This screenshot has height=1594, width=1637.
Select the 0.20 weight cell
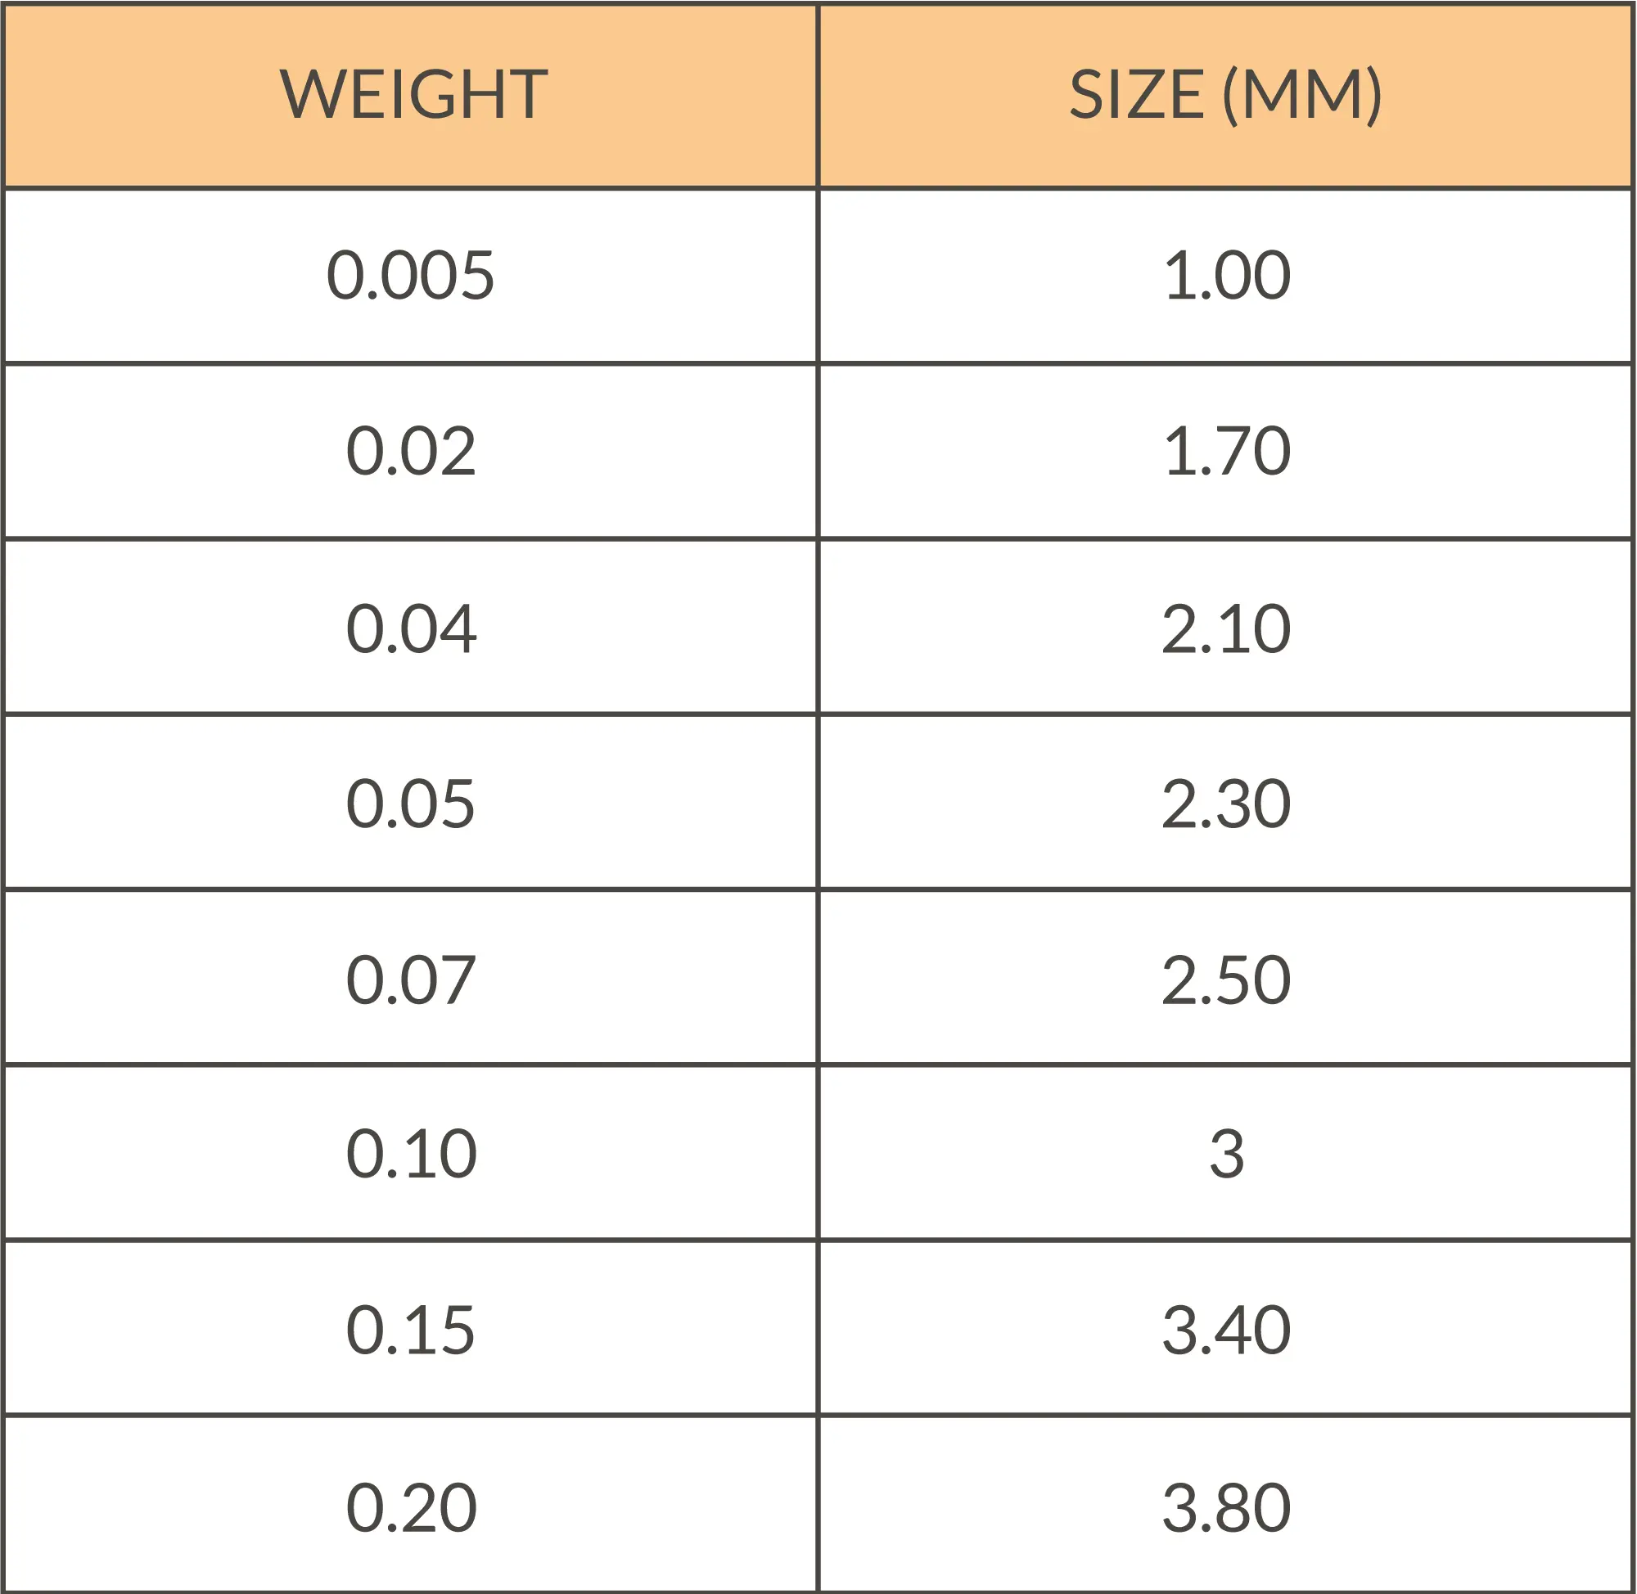tap(410, 1505)
